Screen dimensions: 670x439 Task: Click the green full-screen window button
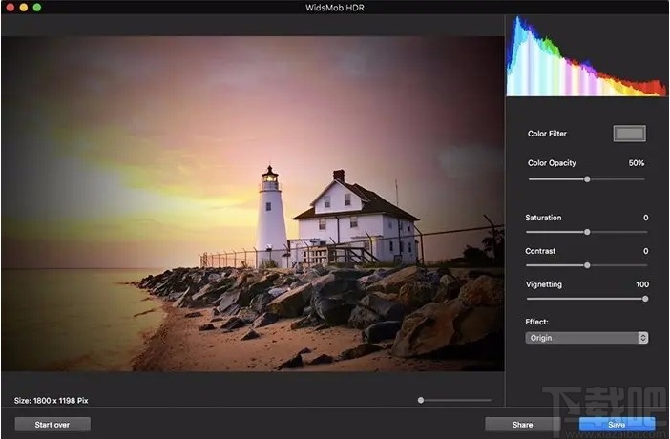tap(37, 8)
